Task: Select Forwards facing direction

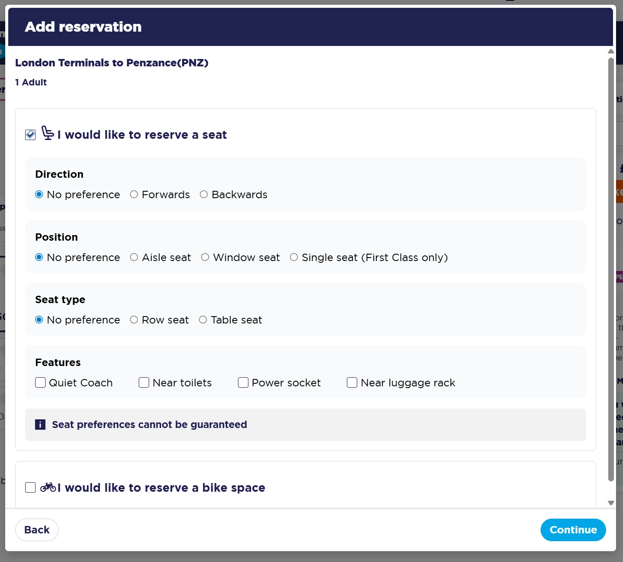Action: [x=134, y=195]
